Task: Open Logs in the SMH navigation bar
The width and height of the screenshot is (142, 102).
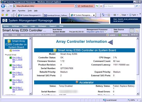Action: pos(33,26)
